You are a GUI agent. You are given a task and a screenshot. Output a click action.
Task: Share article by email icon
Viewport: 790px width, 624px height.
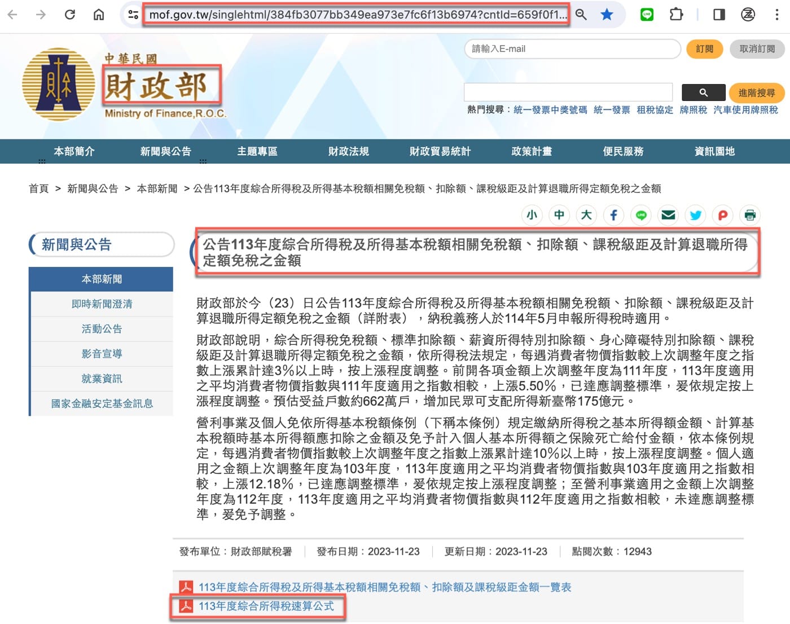point(668,215)
